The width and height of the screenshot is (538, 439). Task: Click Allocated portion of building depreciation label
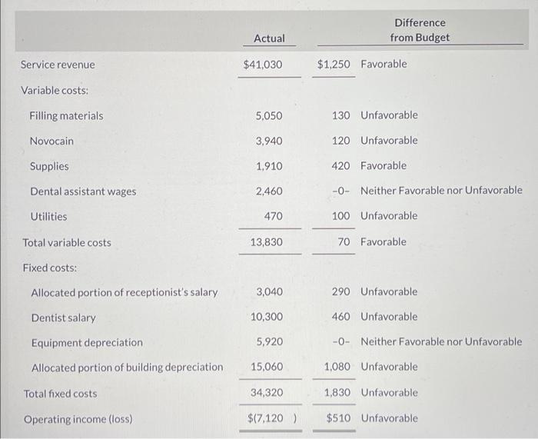pos(127,367)
